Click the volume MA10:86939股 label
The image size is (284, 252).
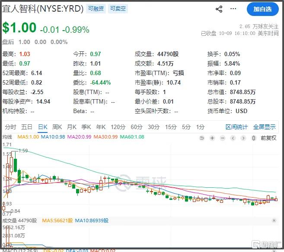click(x=92, y=220)
